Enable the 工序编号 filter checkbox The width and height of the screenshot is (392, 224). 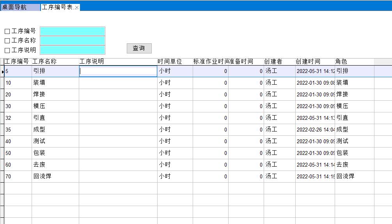click(x=7, y=31)
